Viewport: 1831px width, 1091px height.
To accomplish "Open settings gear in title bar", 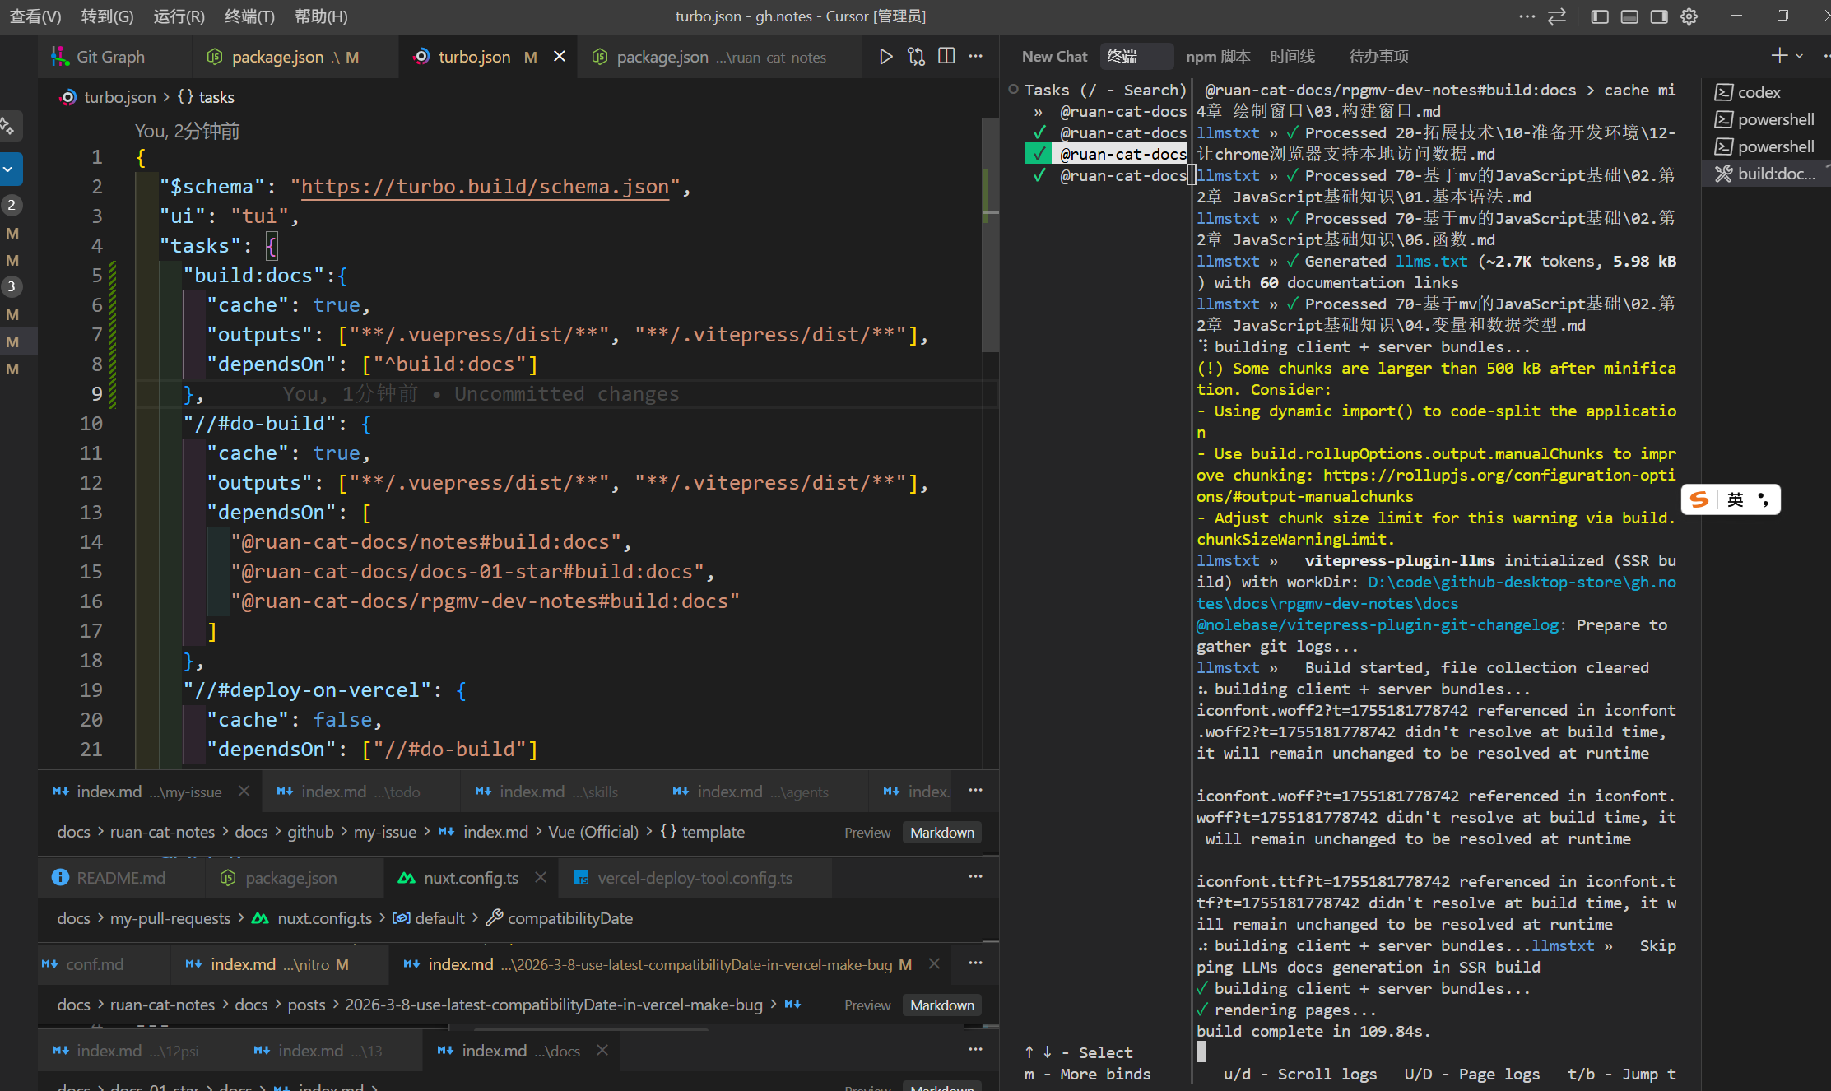I will pyautogui.click(x=1689, y=16).
